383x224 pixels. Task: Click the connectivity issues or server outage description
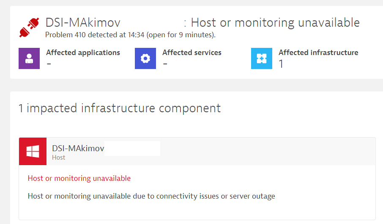[151, 196]
